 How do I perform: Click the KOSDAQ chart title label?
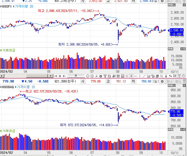coord(8,87)
